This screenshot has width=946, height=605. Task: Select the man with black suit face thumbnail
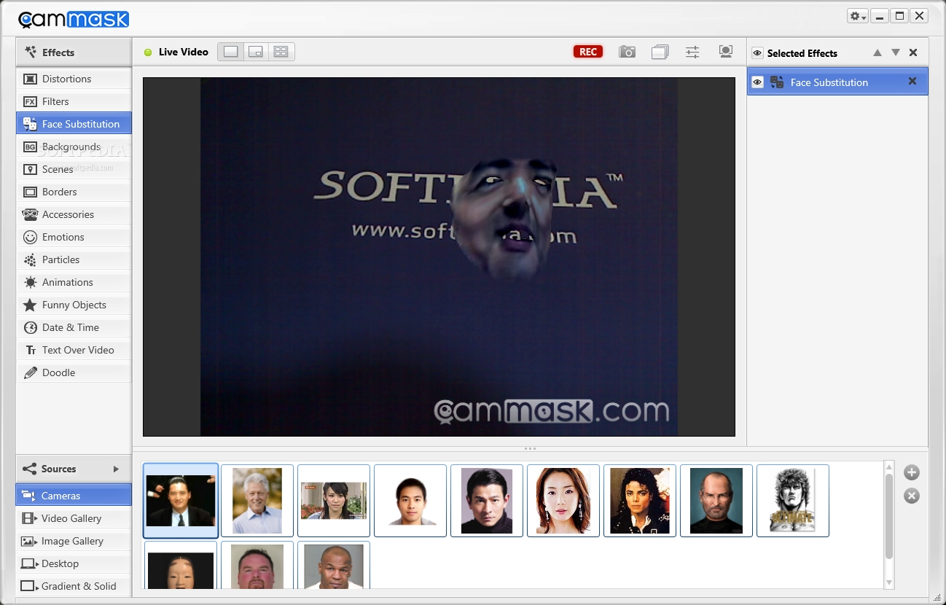pyautogui.click(x=181, y=501)
